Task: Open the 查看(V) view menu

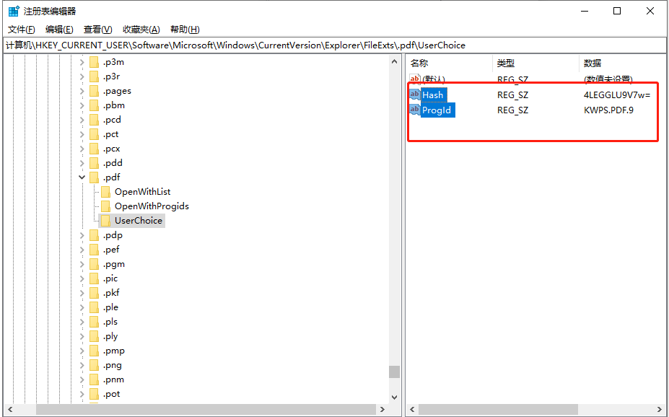Action: 97,30
